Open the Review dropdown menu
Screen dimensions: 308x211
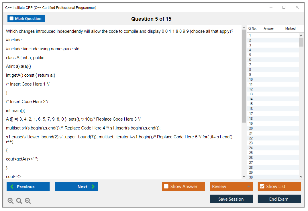click(x=231, y=187)
